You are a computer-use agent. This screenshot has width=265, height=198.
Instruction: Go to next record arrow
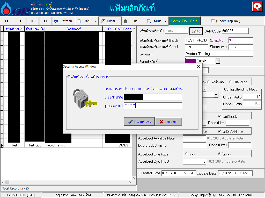(x=32, y=21)
